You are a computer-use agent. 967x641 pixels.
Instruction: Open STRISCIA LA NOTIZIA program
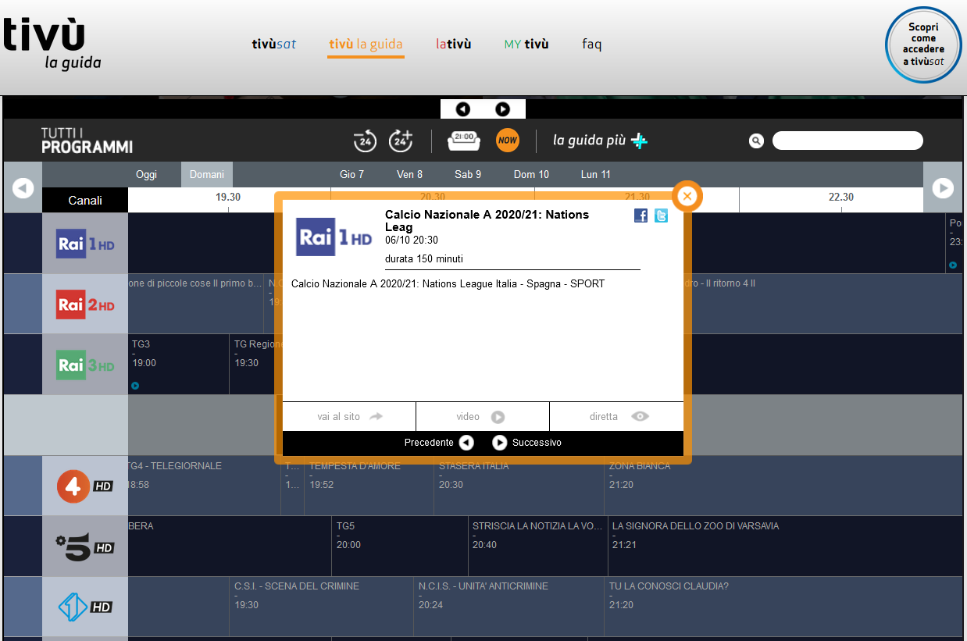(538, 546)
